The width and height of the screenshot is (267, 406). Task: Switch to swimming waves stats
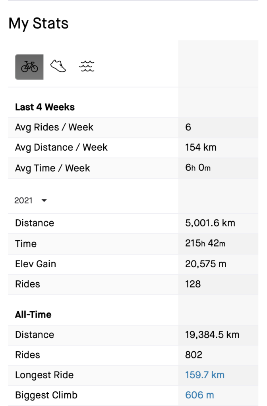pyautogui.click(x=87, y=66)
